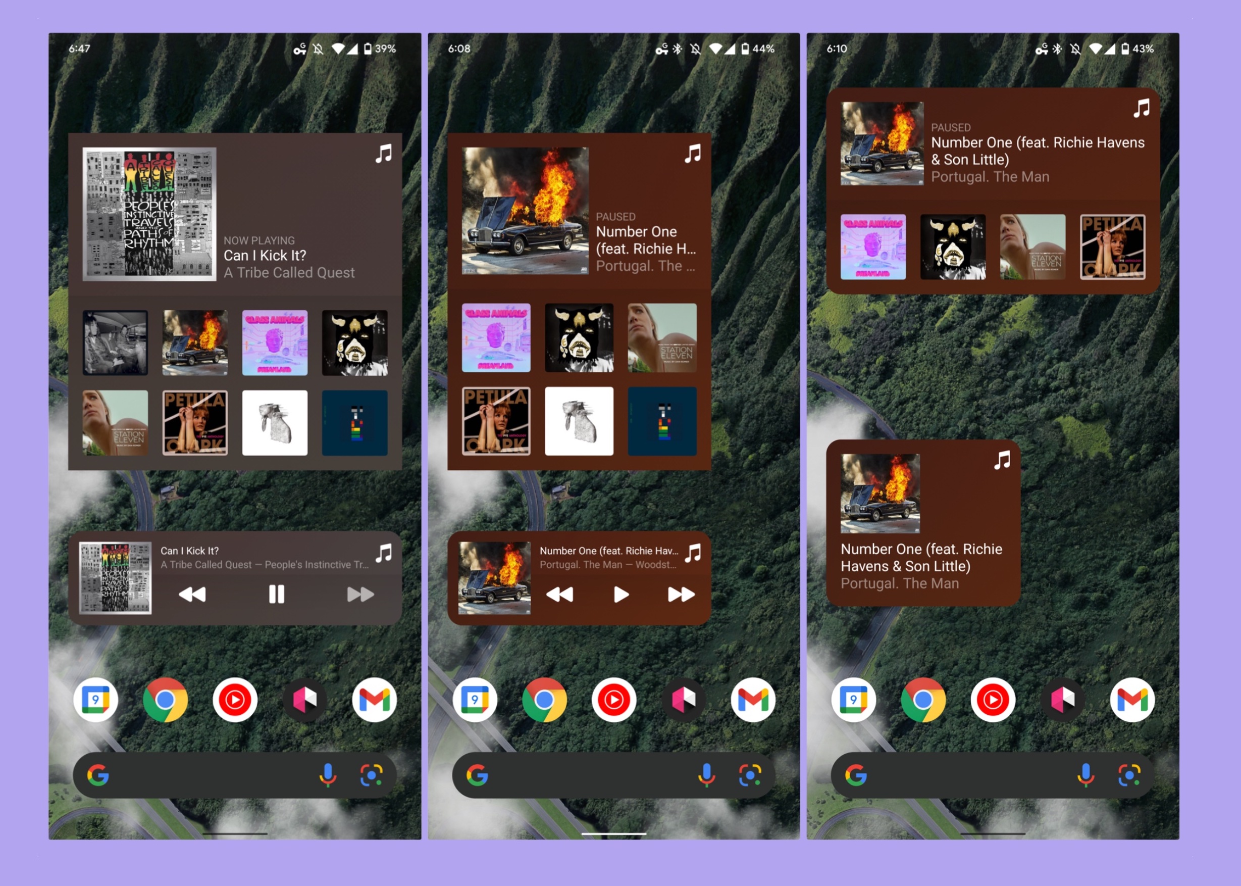Tap the voice search mic on right phone
This screenshot has width=1241, height=886.
[x=1085, y=775]
